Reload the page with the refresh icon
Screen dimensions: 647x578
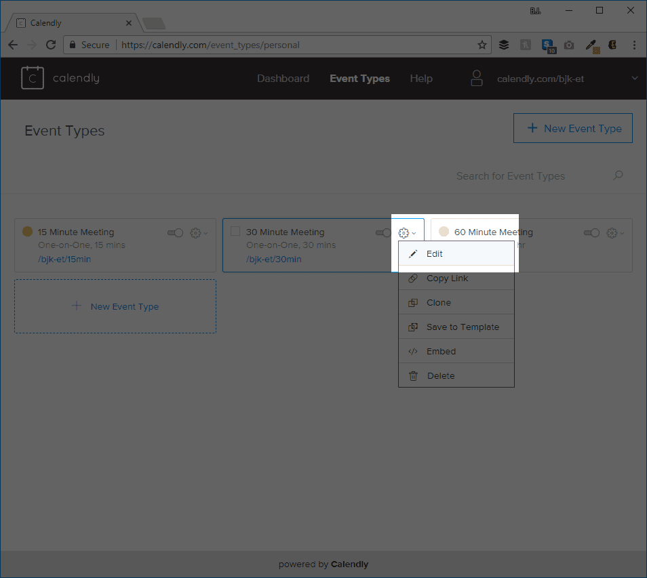point(51,45)
